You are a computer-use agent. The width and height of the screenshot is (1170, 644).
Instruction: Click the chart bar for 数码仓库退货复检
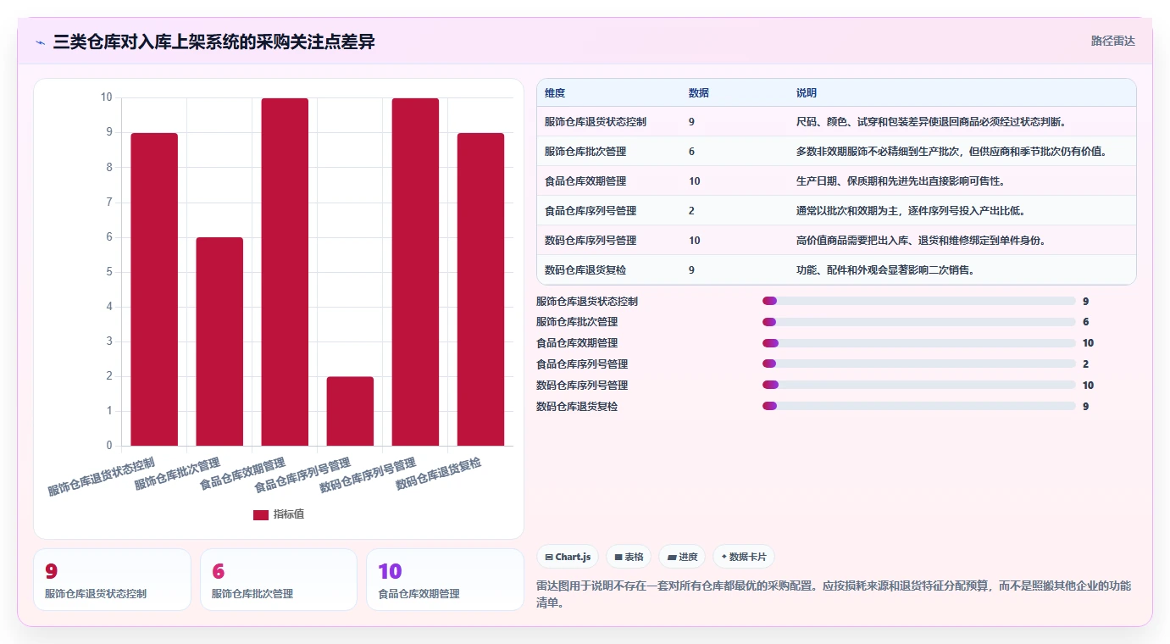(x=480, y=290)
